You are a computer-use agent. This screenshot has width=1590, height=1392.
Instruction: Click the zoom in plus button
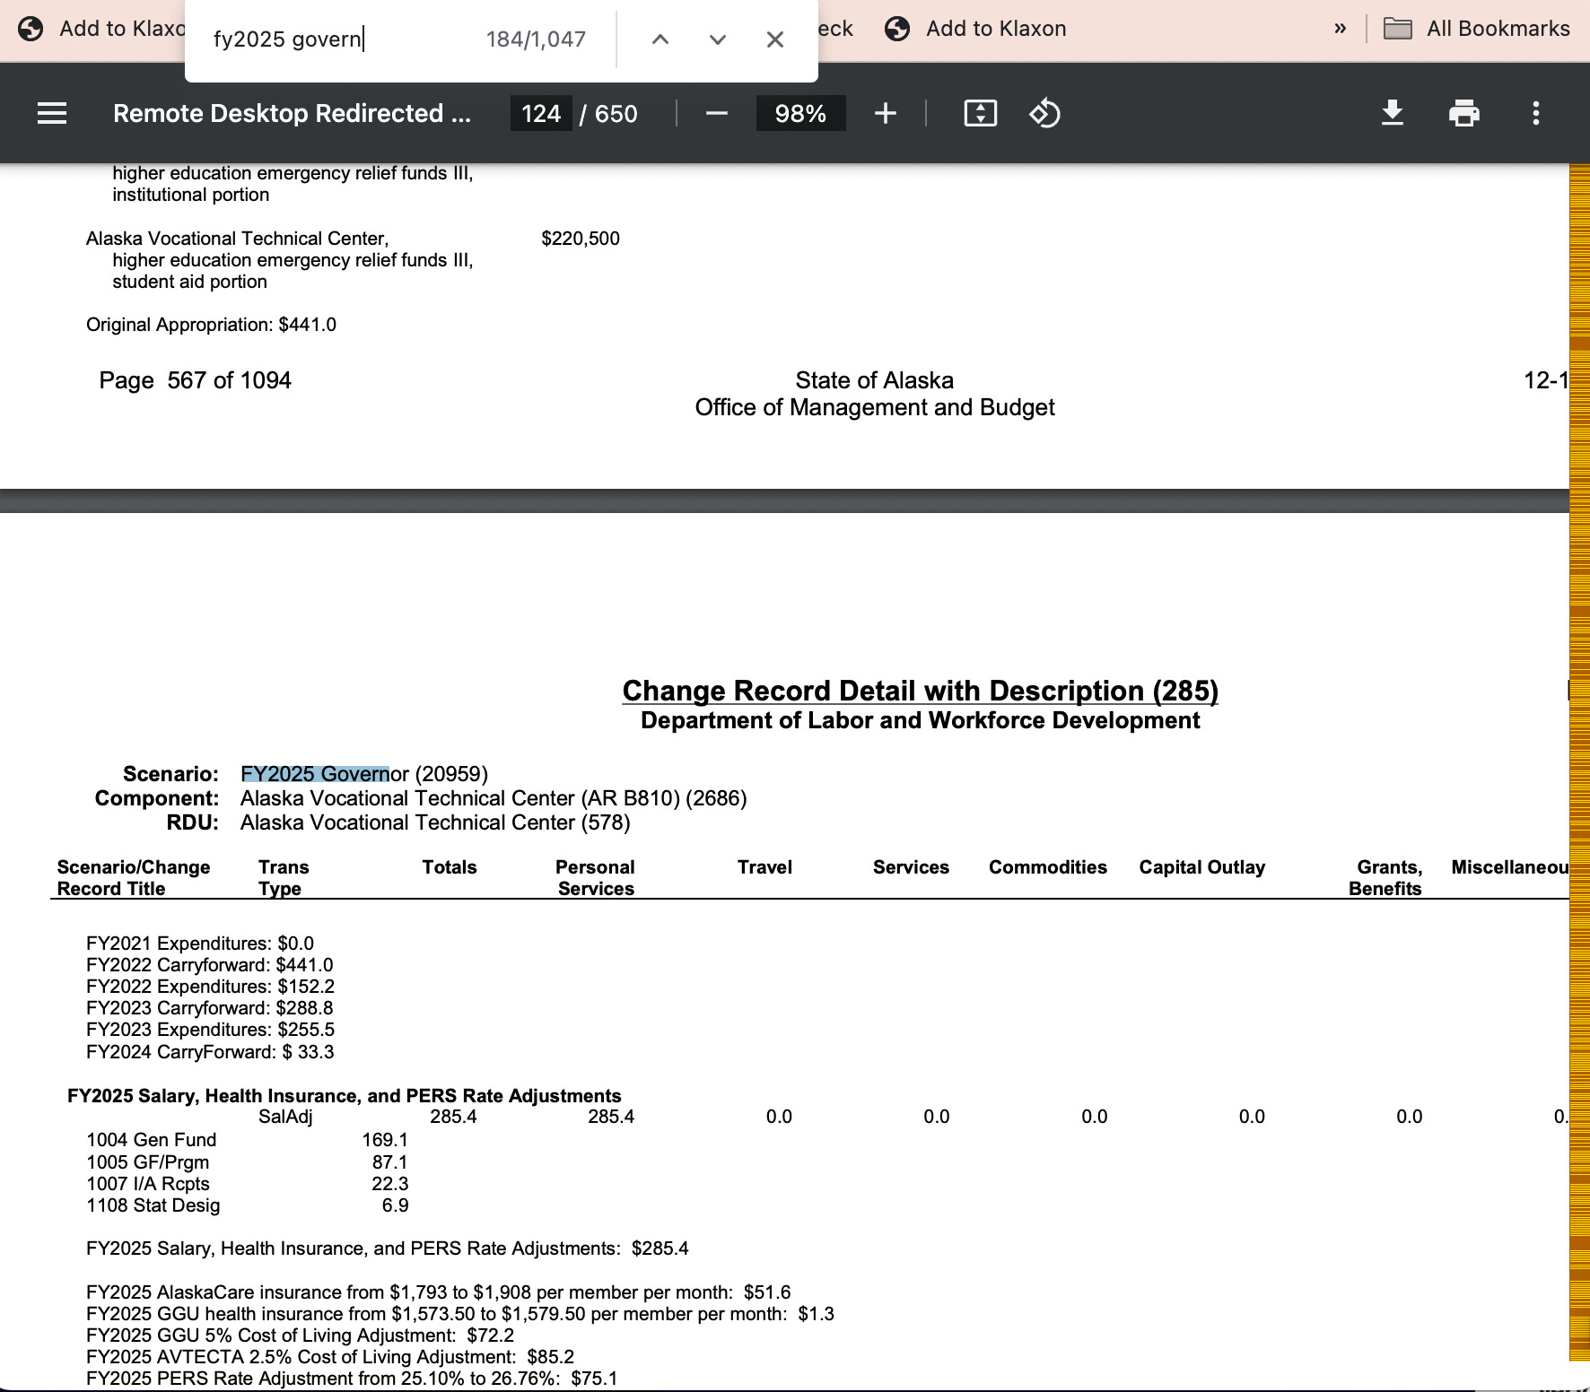885,114
